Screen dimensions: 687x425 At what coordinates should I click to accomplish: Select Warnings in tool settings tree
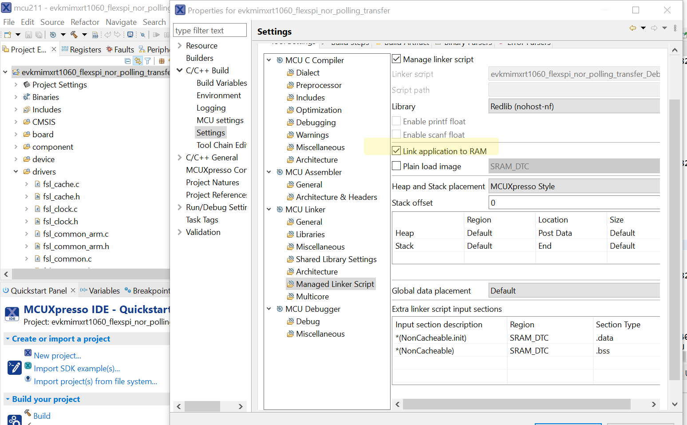312,135
